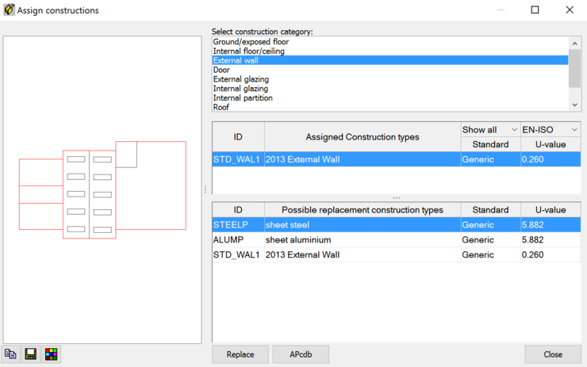This screenshot has height=367, width=587.
Task: Click the category list scroll down arrow
Action: click(575, 105)
